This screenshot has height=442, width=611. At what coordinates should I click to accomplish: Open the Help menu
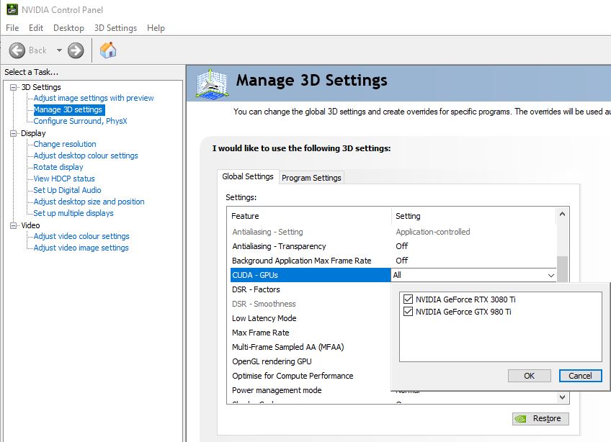coord(156,28)
